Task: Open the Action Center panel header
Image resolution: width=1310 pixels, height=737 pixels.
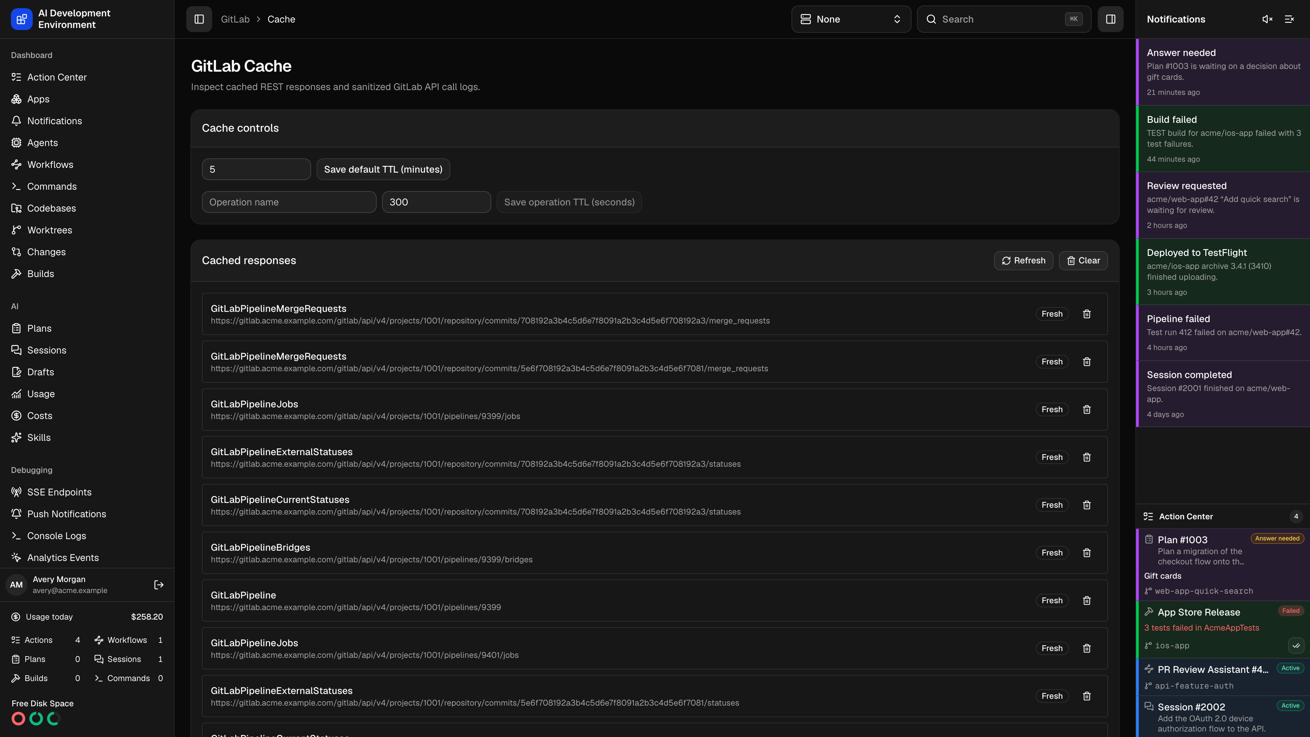Action: coord(1223,516)
